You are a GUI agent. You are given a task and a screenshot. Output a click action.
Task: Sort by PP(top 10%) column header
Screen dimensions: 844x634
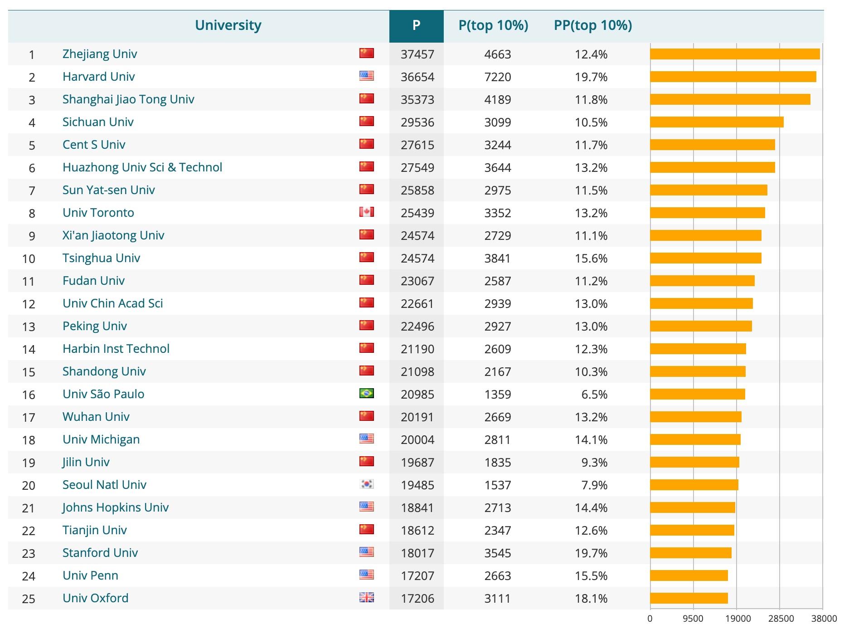(592, 25)
